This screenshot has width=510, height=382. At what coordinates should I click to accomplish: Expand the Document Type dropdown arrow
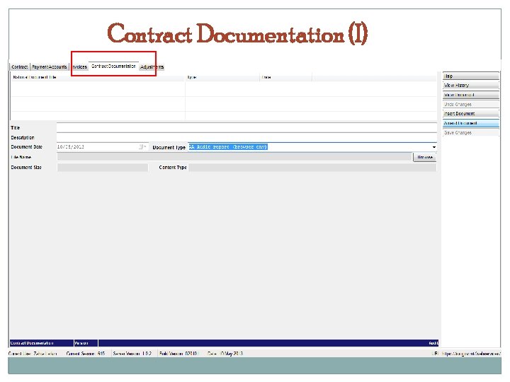point(434,147)
